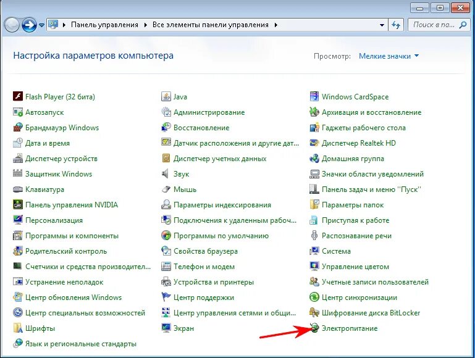Click the Мышь mouse icon
The image size is (475, 358).
166,189
